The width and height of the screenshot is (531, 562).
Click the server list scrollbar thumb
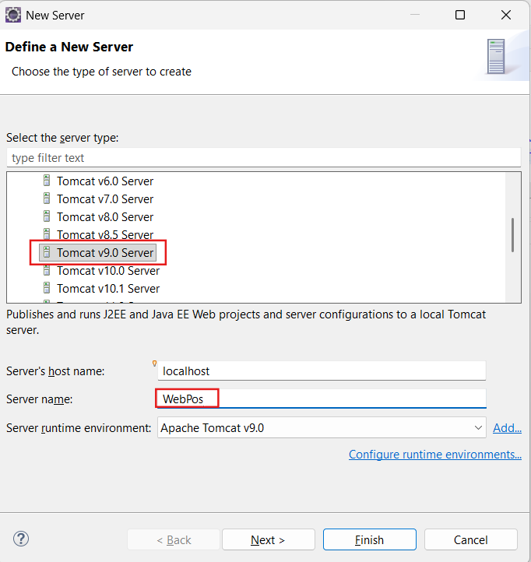coord(513,235)
